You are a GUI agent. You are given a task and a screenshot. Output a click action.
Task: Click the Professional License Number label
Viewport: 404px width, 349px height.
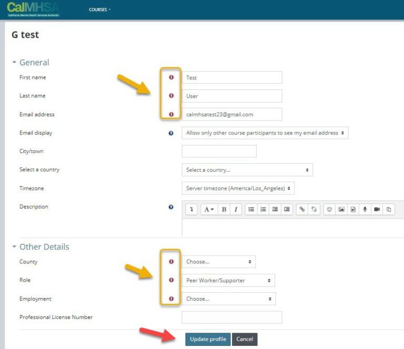tap(56, 317)
